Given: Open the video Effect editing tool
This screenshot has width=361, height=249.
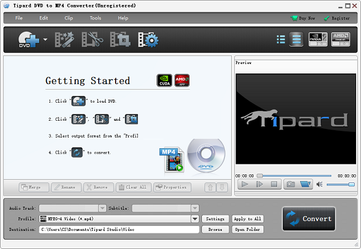Looking at the screenshot, I should coord(65,40).
